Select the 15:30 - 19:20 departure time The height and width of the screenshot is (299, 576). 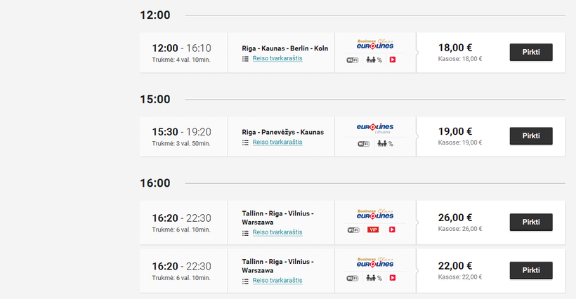(182, 131)
